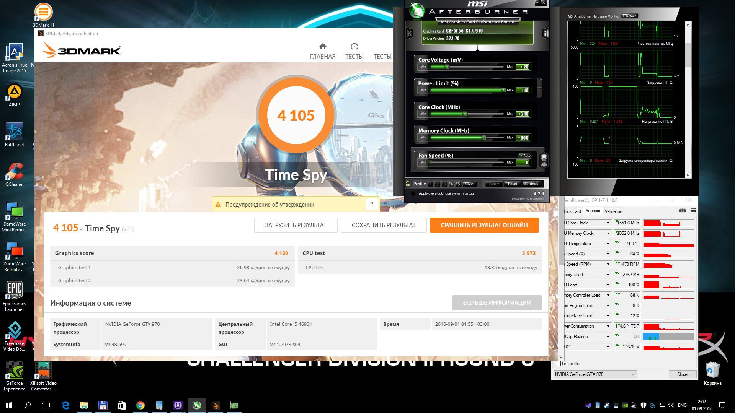Click ЗАГРУЗИТЬ РЕЗУЛЬТАТ button

(x=296, y=225)
